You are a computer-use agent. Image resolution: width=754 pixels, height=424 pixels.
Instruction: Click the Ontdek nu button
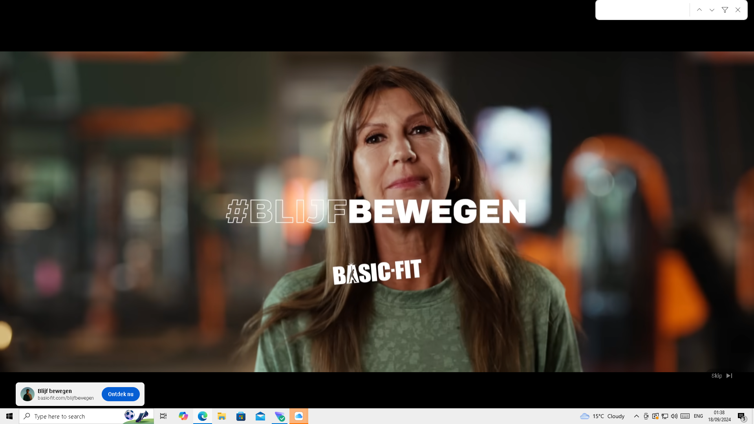pos(121,394)
